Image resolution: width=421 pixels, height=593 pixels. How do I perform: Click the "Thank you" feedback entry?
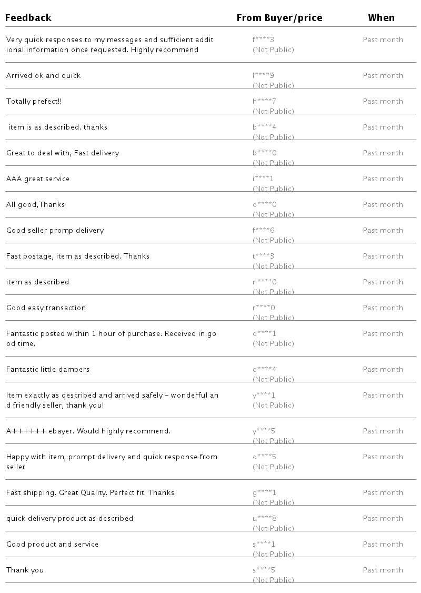coord(25,570)
